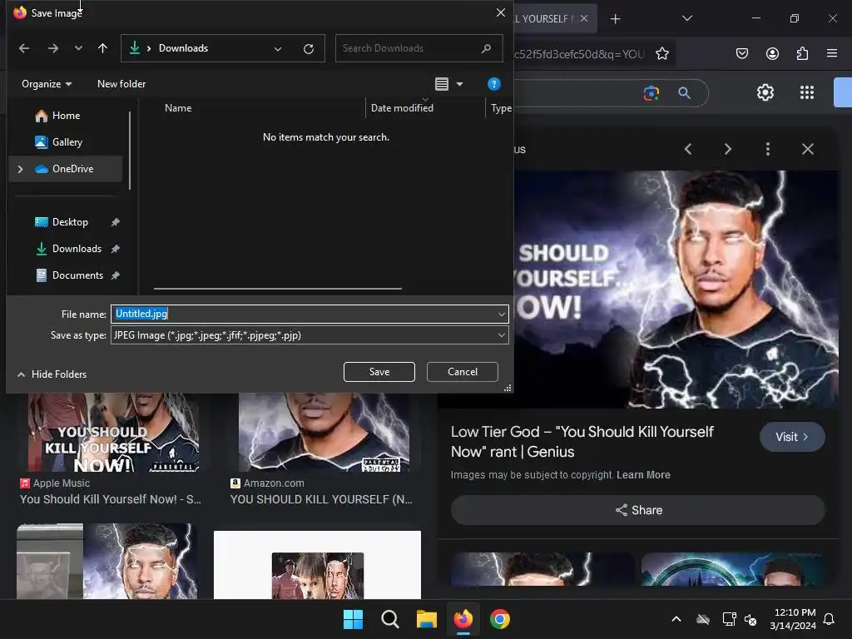Sort by the Name column header
This screenshot has height=639, width=852.
pyautogui.click(x=178, y=107)
